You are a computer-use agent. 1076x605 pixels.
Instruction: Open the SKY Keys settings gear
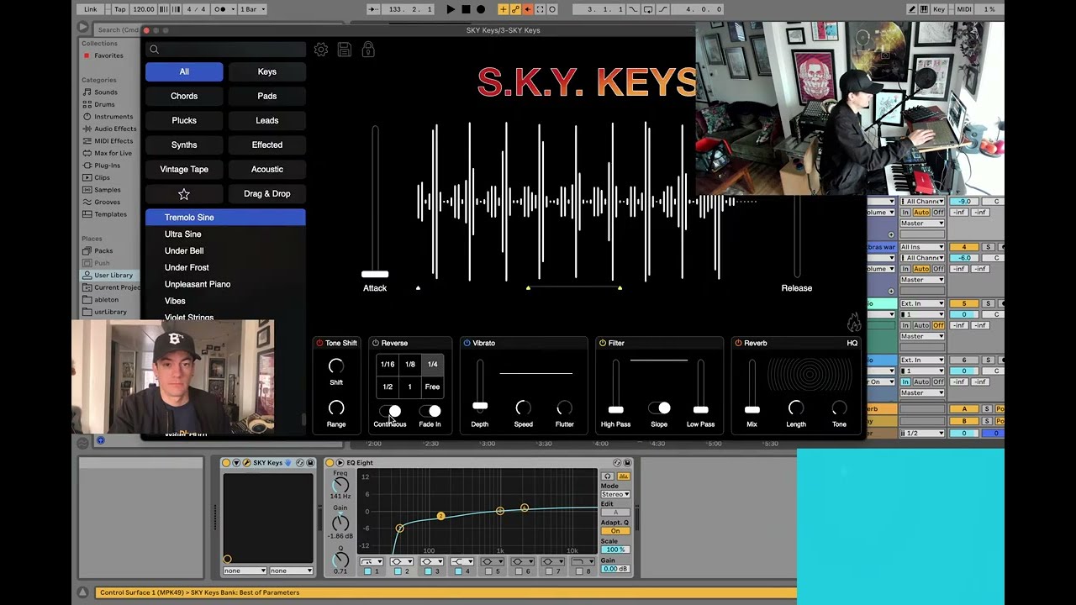tap(321, 50)
